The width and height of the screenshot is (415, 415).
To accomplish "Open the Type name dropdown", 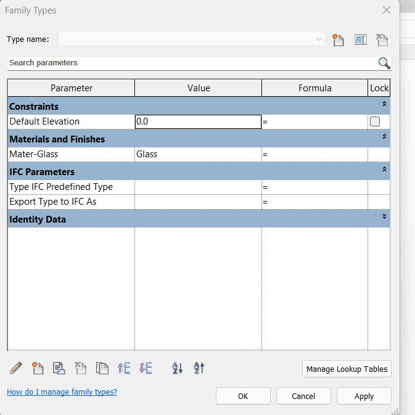I will coord(319,39).
